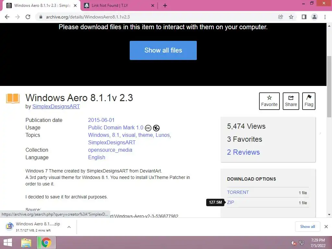This screenshot has width=332, height=249.
Task: Click Show all files button
Action: point(163,50)
